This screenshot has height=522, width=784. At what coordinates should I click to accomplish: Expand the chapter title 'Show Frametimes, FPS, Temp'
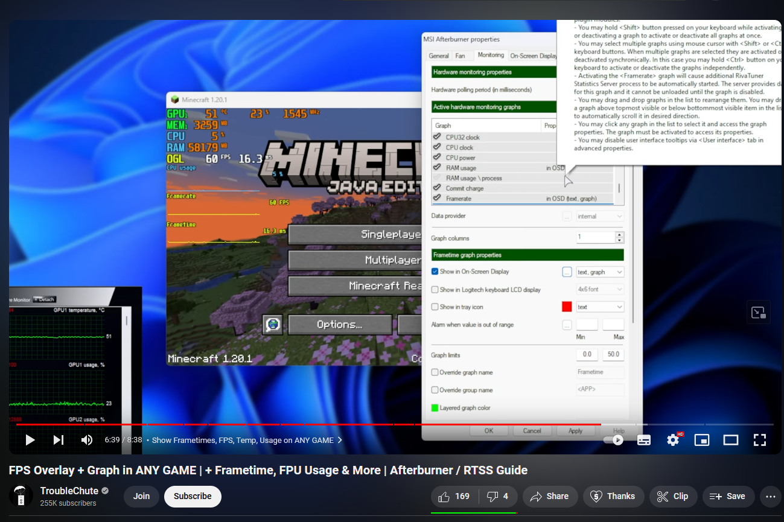tap(247, 440)
